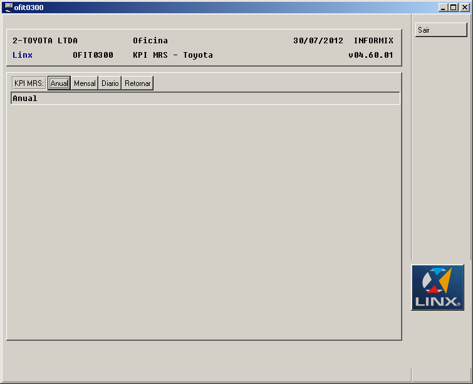Select the Anual KPI option
473x384 pixels.
click(59, 83)
